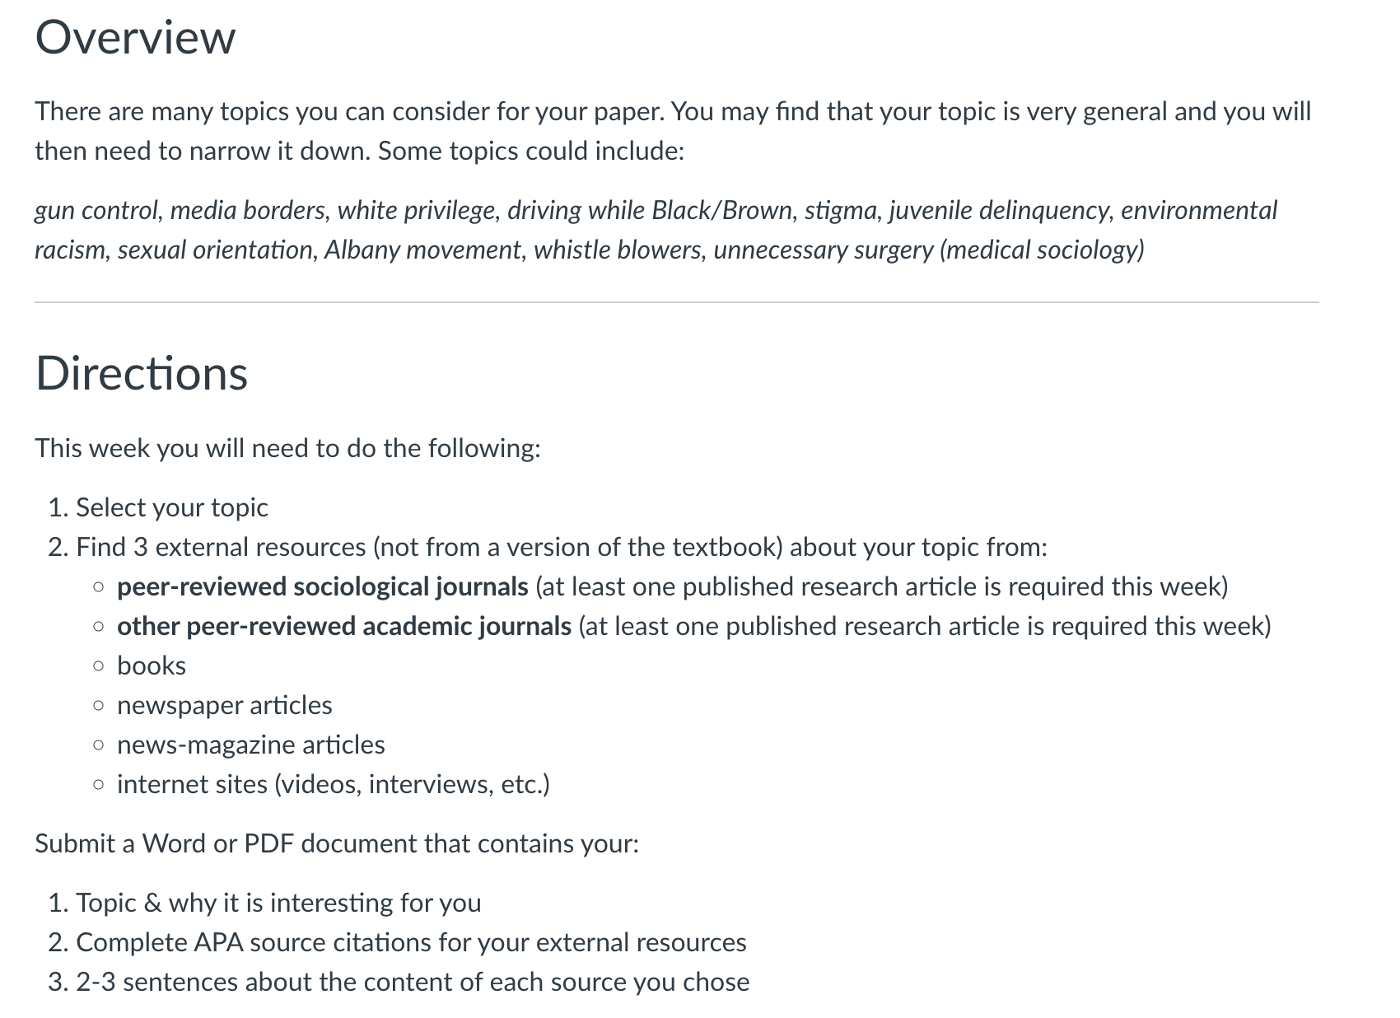Click italic phrase 'unnecessary surgery (medical sociology)'

pyautogui.click(x=929, y=250)
